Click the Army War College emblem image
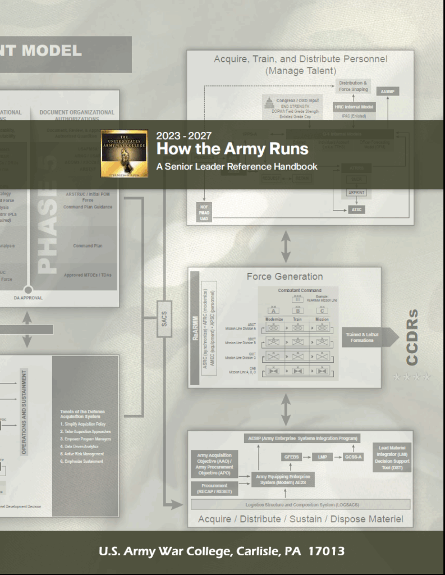Viewport: 445px width, 575px height. (125, 154)
